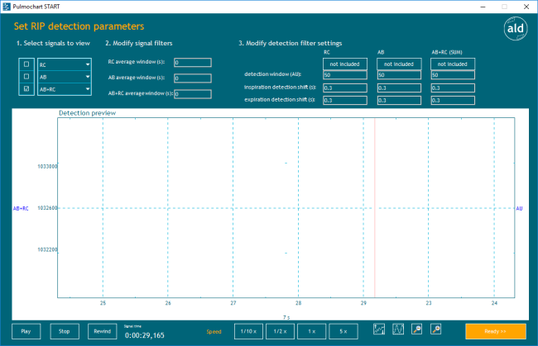Viewport: 538px width, 346px height.
Task: Click the Pulmochart app icon in title bar
Action: click(x=7, y=6)
